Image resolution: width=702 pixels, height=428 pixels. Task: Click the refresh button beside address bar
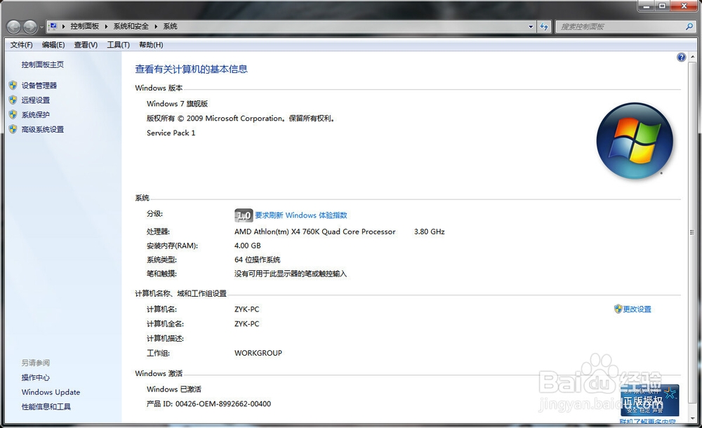(x=544, y=27)
